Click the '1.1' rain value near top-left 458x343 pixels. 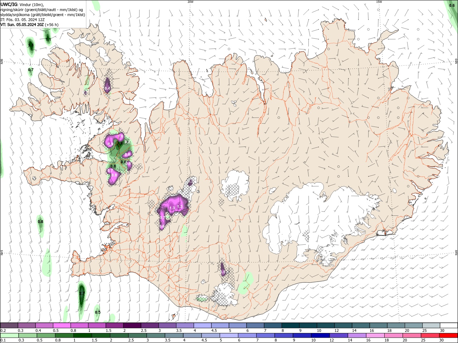click(48, 39)
